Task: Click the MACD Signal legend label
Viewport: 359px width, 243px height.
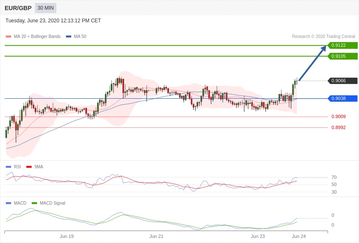Action: pos(52,203)
